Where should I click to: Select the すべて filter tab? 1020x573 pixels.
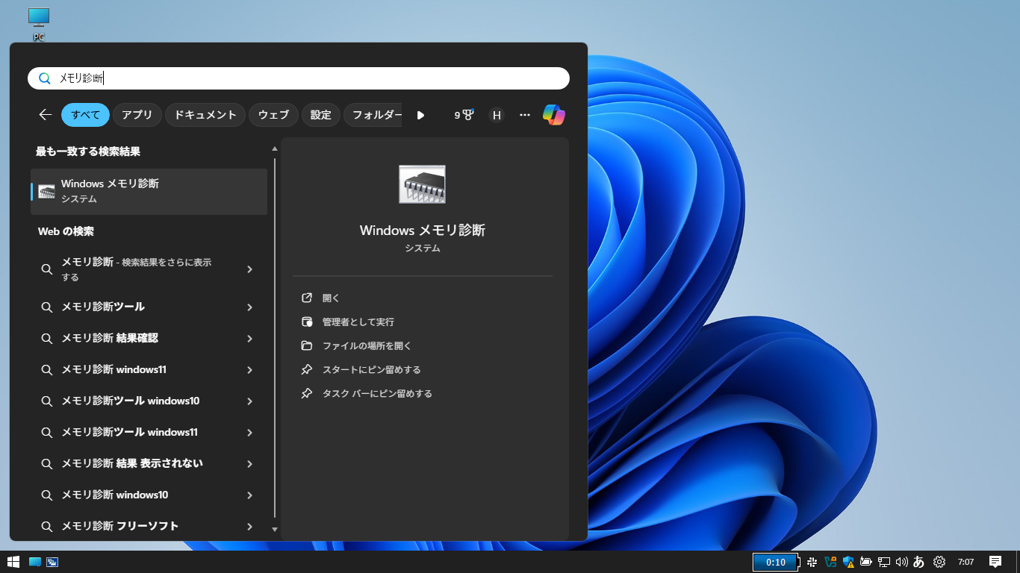[86, 115]
